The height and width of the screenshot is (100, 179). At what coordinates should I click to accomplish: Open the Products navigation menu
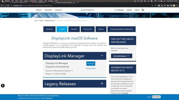click(39, 10)
